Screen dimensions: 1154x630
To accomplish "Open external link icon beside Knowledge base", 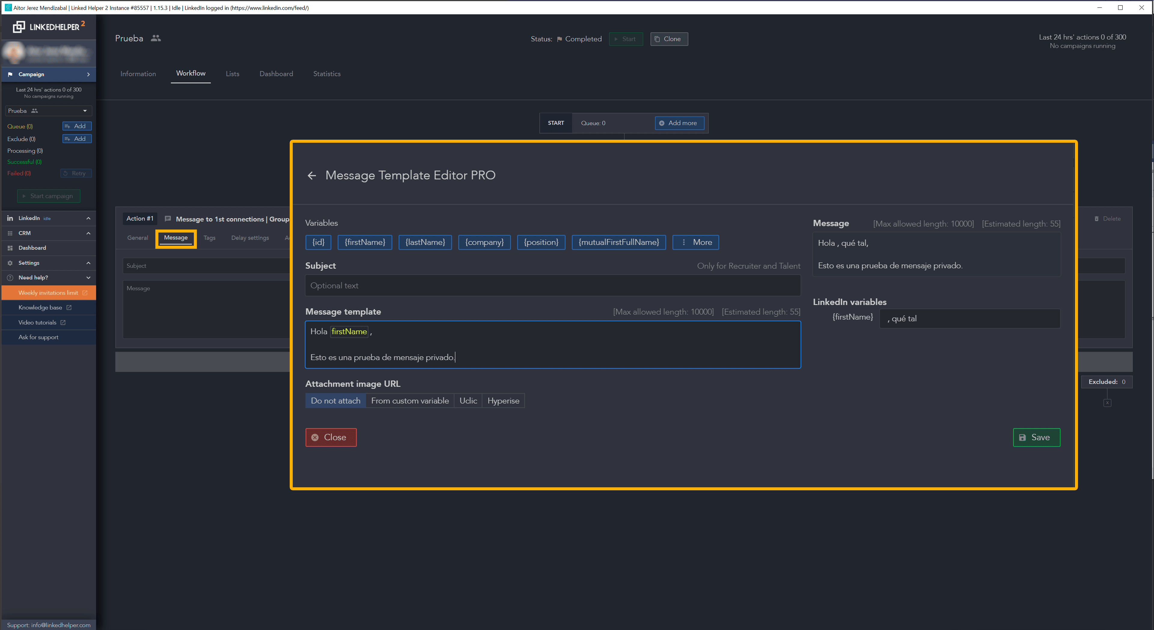I will pos(69,308).
